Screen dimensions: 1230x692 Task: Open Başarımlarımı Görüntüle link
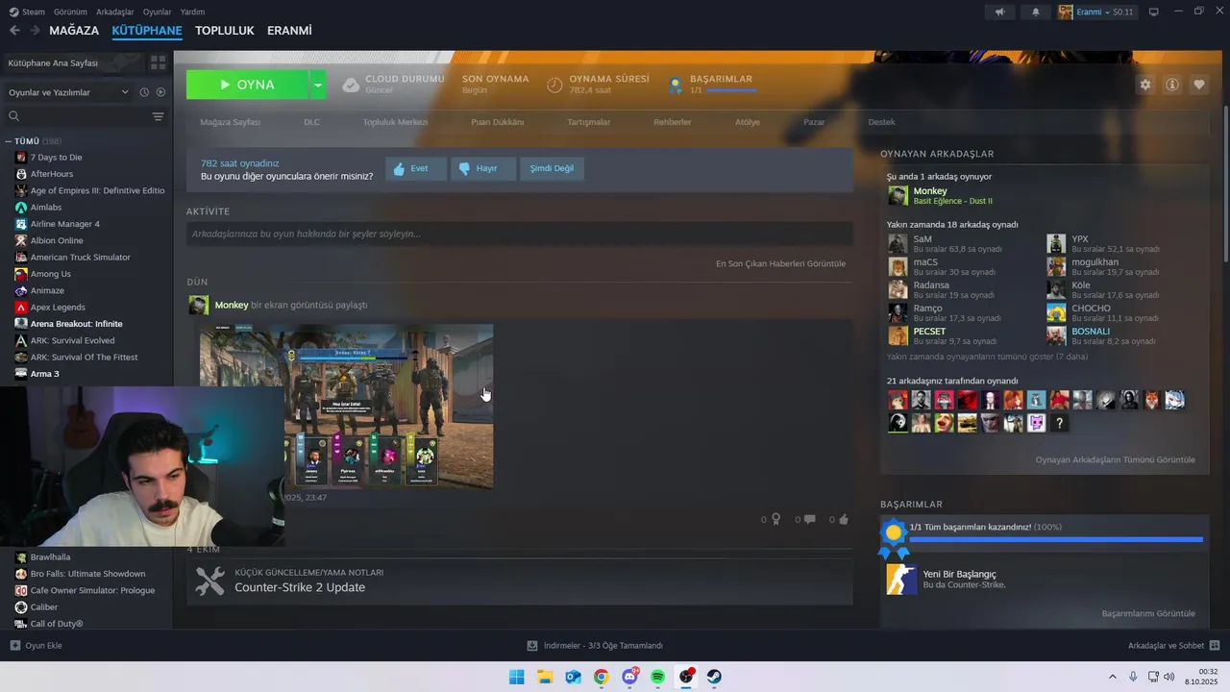1148,613
